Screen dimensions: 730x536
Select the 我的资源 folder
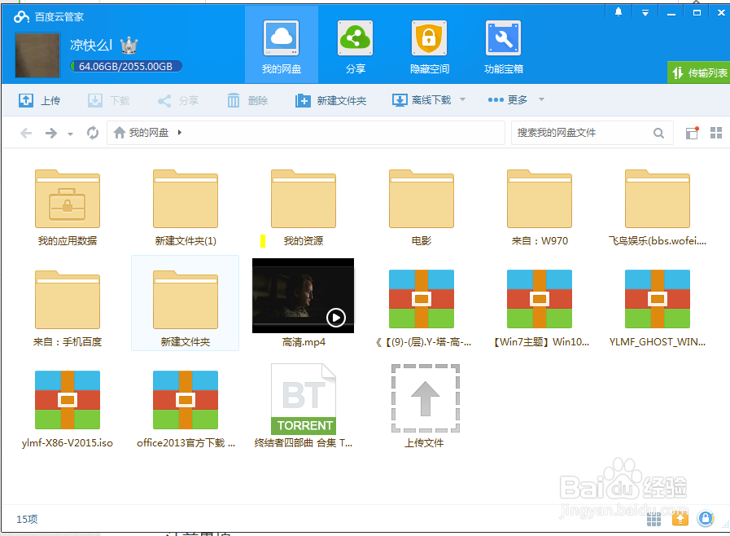pyautogui.click(x=304, y=208)
